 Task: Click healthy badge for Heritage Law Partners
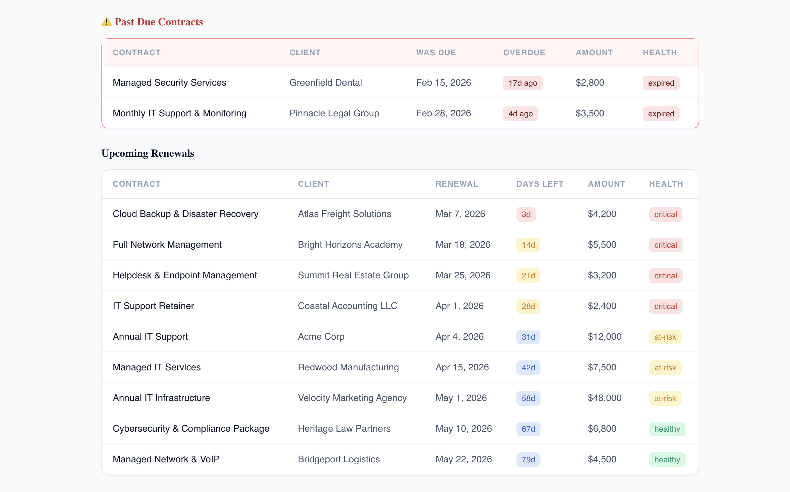coord(667,429)
